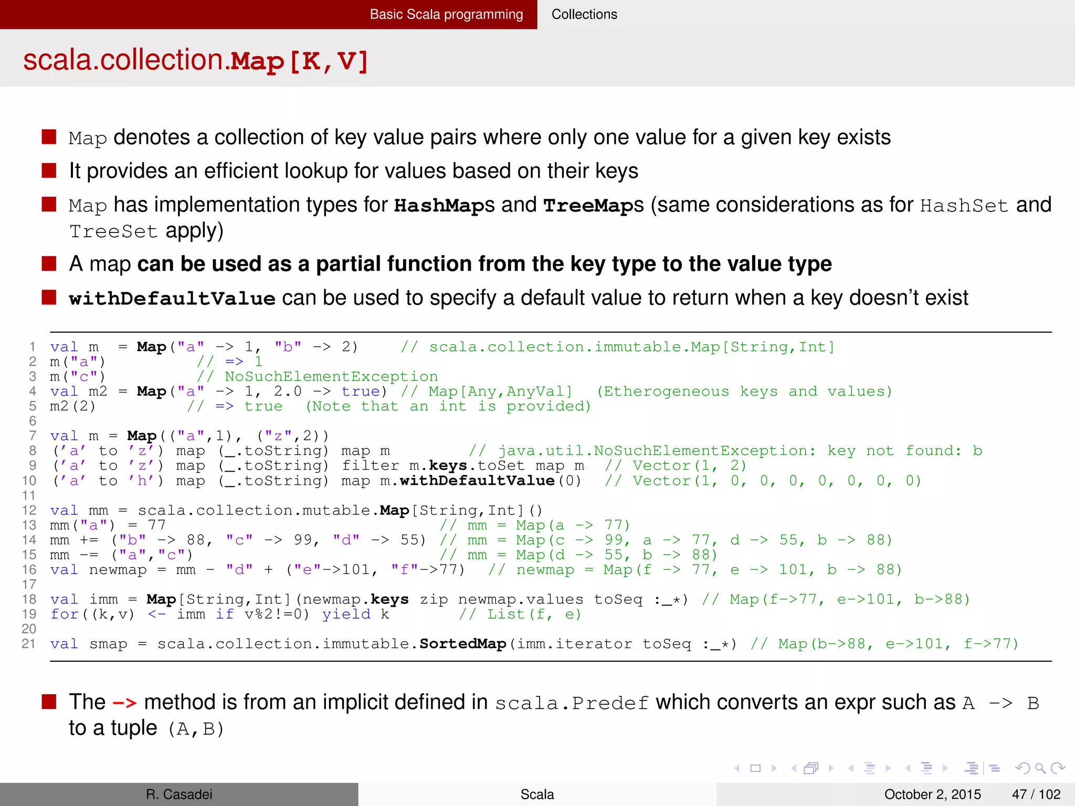
Task: Click the appendix outline icon
Action: pos(994,768)
